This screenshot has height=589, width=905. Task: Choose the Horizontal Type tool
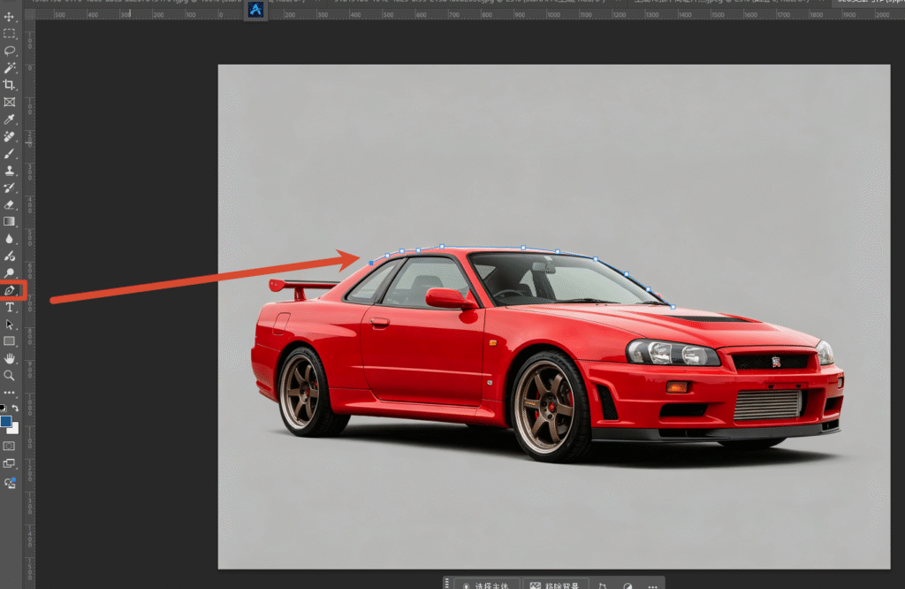point(9,307)
